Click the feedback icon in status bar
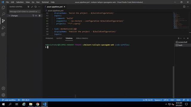191x107 pixels. 184,100
